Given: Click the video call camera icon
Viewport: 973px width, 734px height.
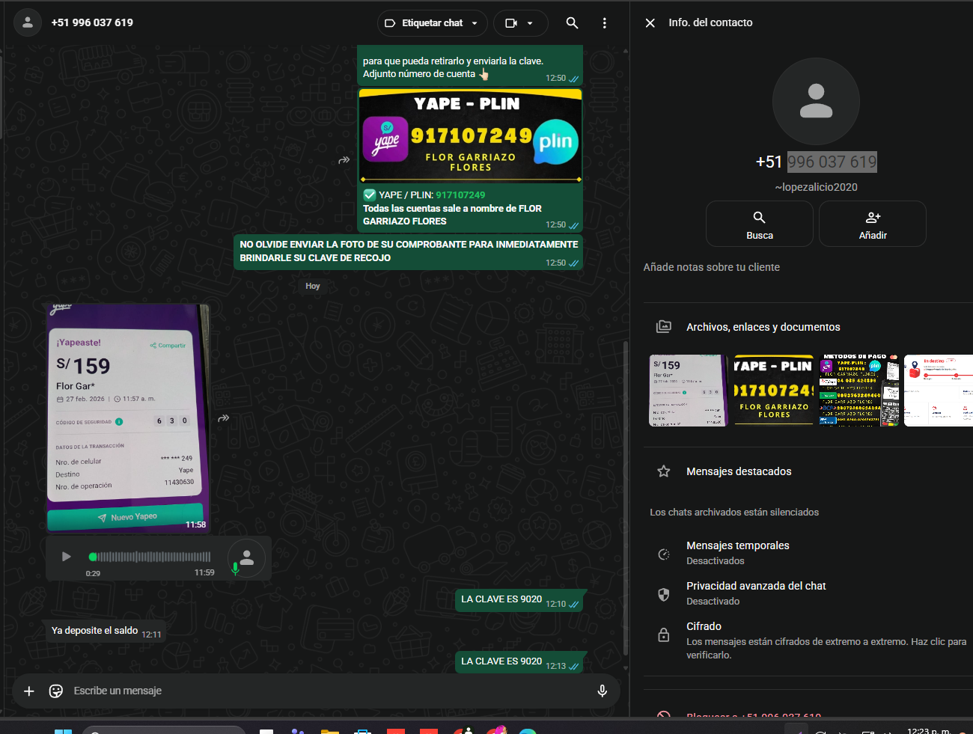Looking at the screenshot, I should point(512,23).
